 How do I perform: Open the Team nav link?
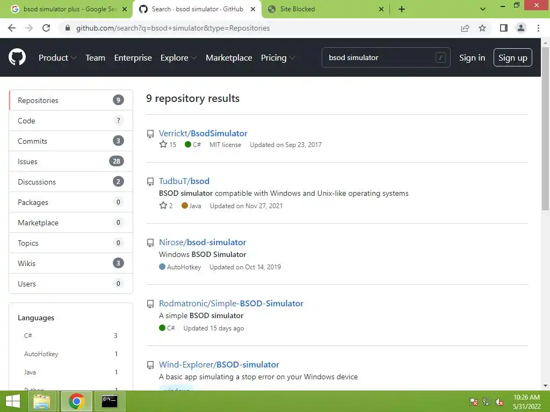(96, 58)
